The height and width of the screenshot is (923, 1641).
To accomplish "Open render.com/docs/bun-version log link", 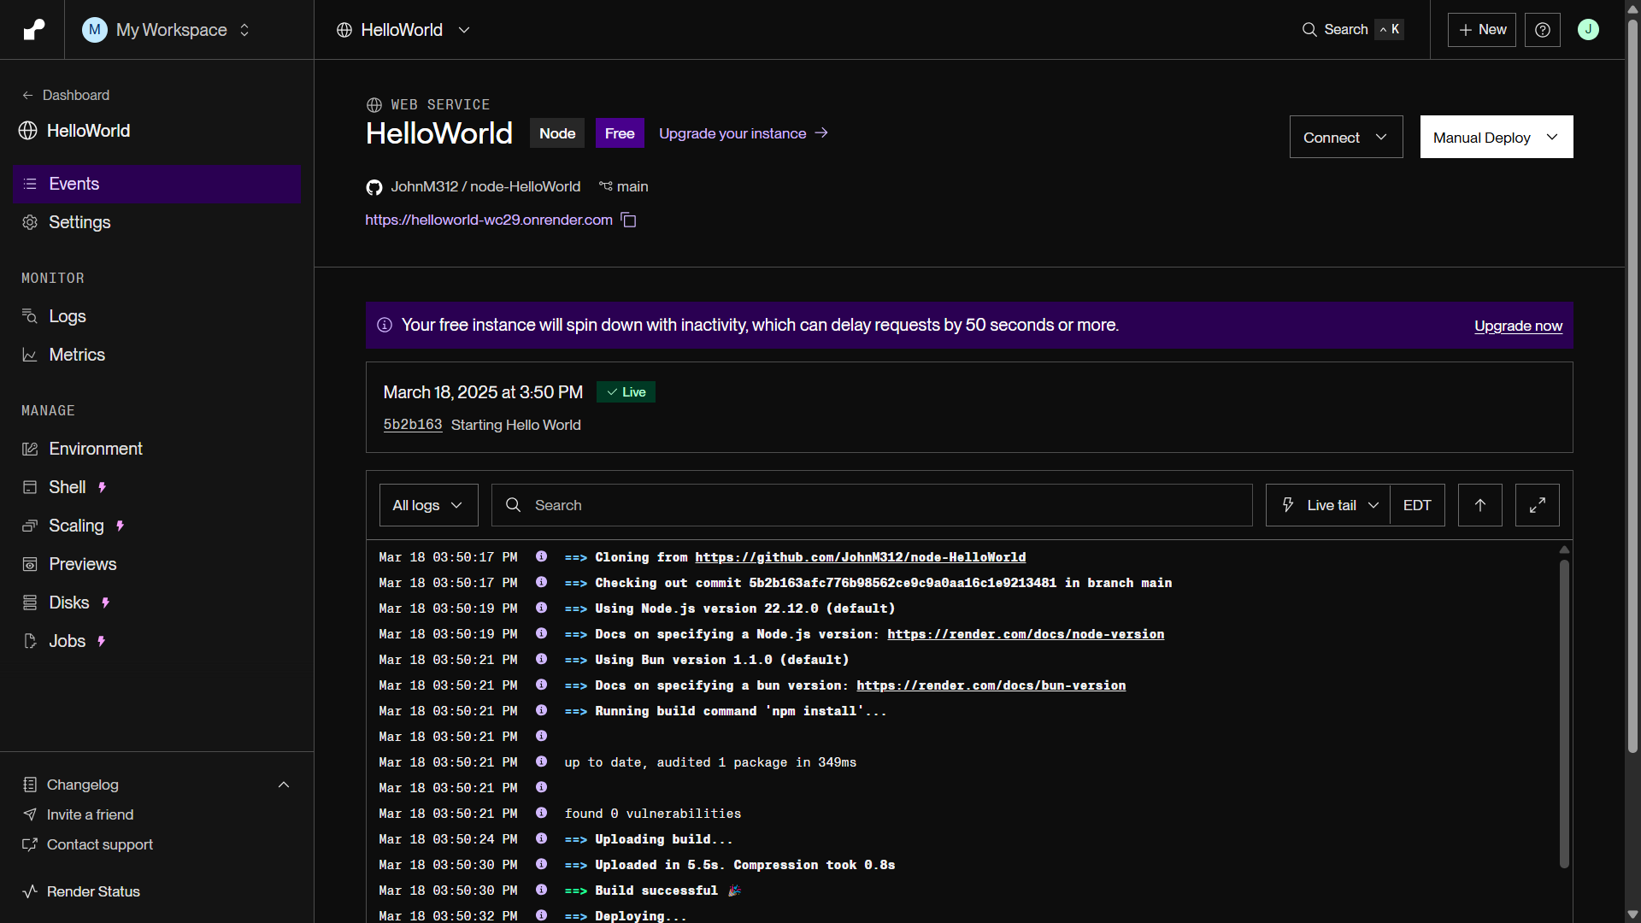I will 991,685.
